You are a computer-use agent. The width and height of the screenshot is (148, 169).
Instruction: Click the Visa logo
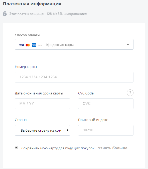click(22, 45)
